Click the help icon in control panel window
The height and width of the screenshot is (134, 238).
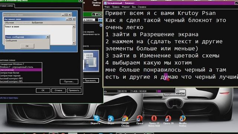(101, 25)
